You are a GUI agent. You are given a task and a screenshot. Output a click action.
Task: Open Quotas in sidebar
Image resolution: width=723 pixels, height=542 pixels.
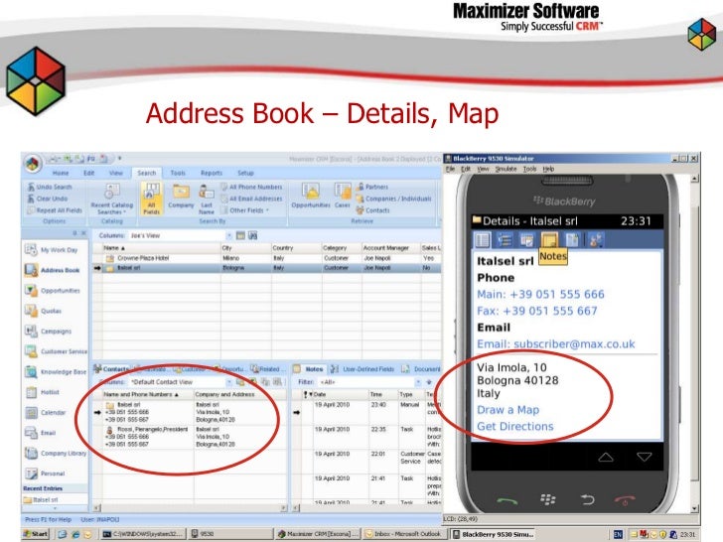(43, 311)
